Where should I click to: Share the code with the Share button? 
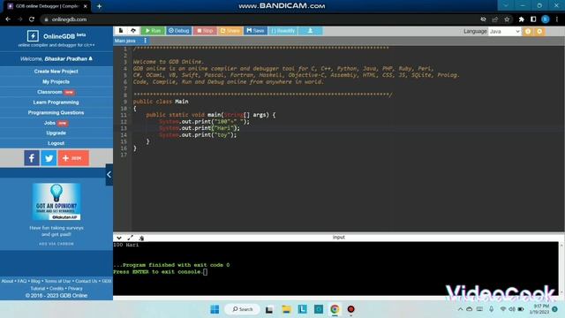point(230,31)
